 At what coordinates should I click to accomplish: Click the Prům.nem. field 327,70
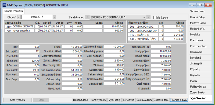[30, 61]
